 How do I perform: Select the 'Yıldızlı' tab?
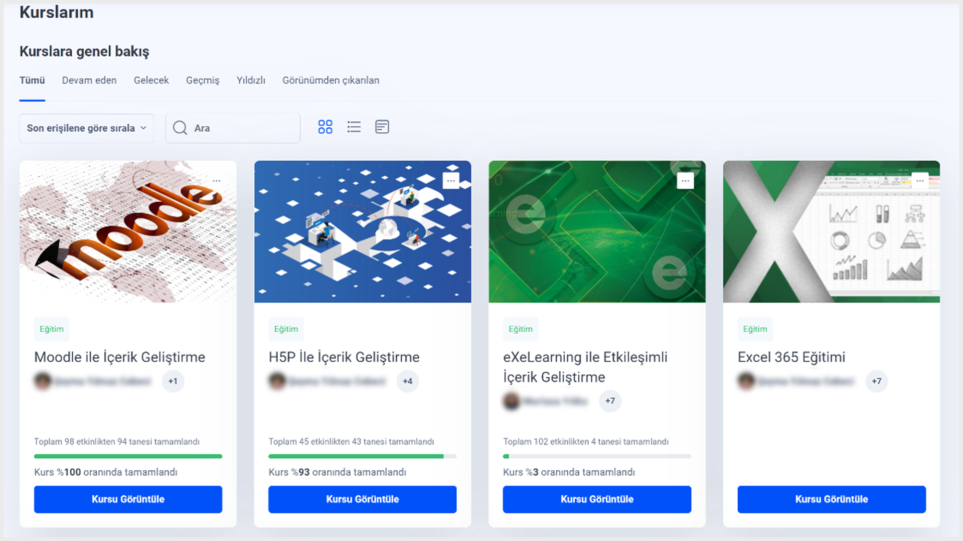point(251,81)
